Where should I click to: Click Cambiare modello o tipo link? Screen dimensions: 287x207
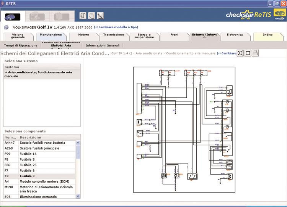116,27
